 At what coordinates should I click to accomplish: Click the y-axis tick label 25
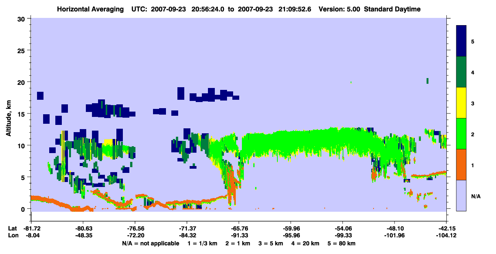click(x=22, y=50)
